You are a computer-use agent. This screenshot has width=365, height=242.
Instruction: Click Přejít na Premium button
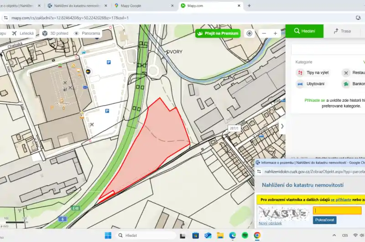coord(218,33)
